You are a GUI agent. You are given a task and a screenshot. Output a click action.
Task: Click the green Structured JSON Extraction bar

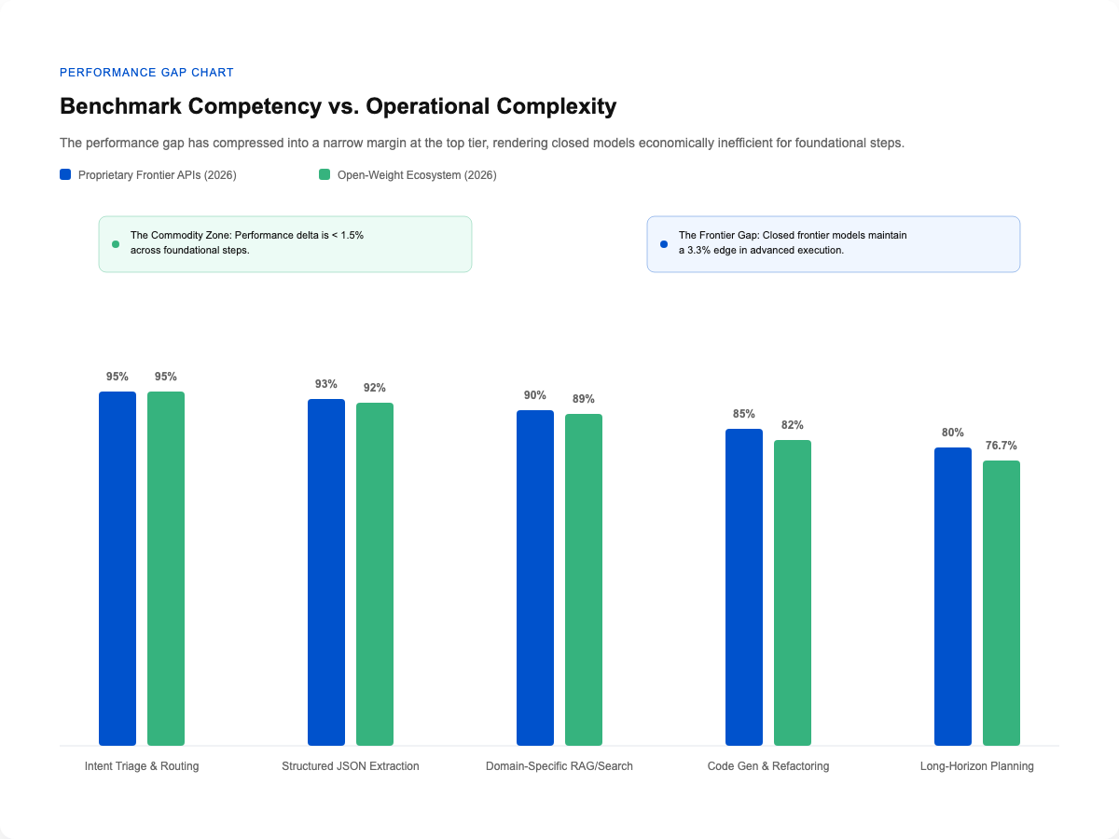(x=375, y=574)
